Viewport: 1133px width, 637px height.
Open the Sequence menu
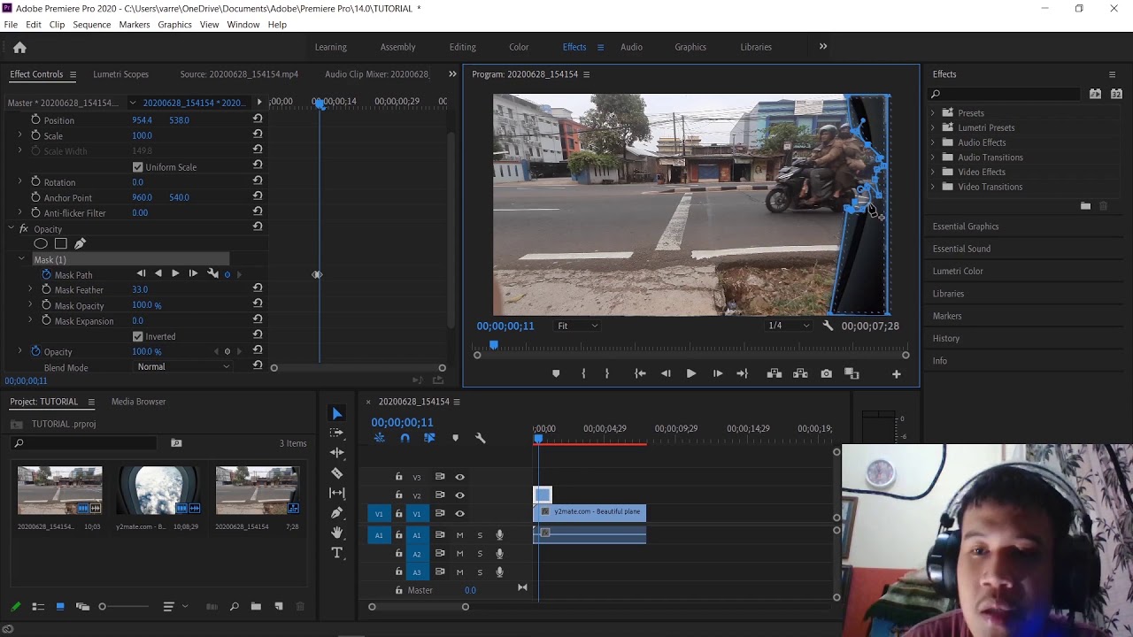(x=92, y=25)
